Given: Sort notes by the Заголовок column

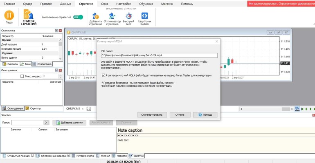Looking at the screenshot, I should (62, 130).
